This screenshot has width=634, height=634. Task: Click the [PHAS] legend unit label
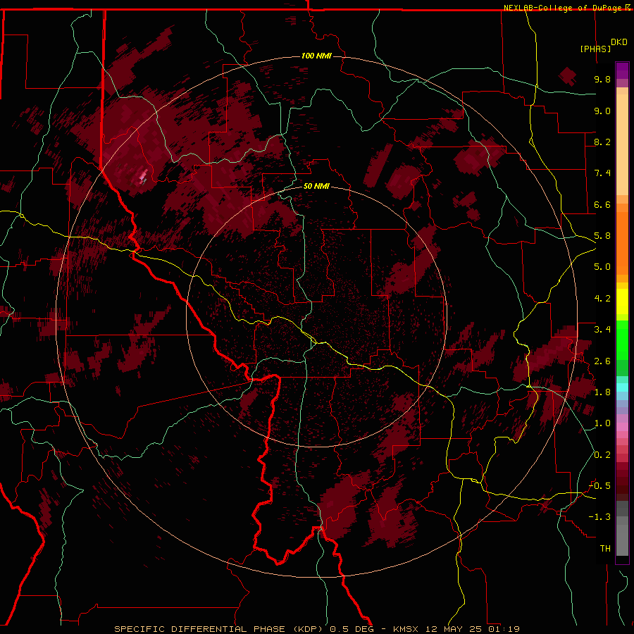pos(595,49)
